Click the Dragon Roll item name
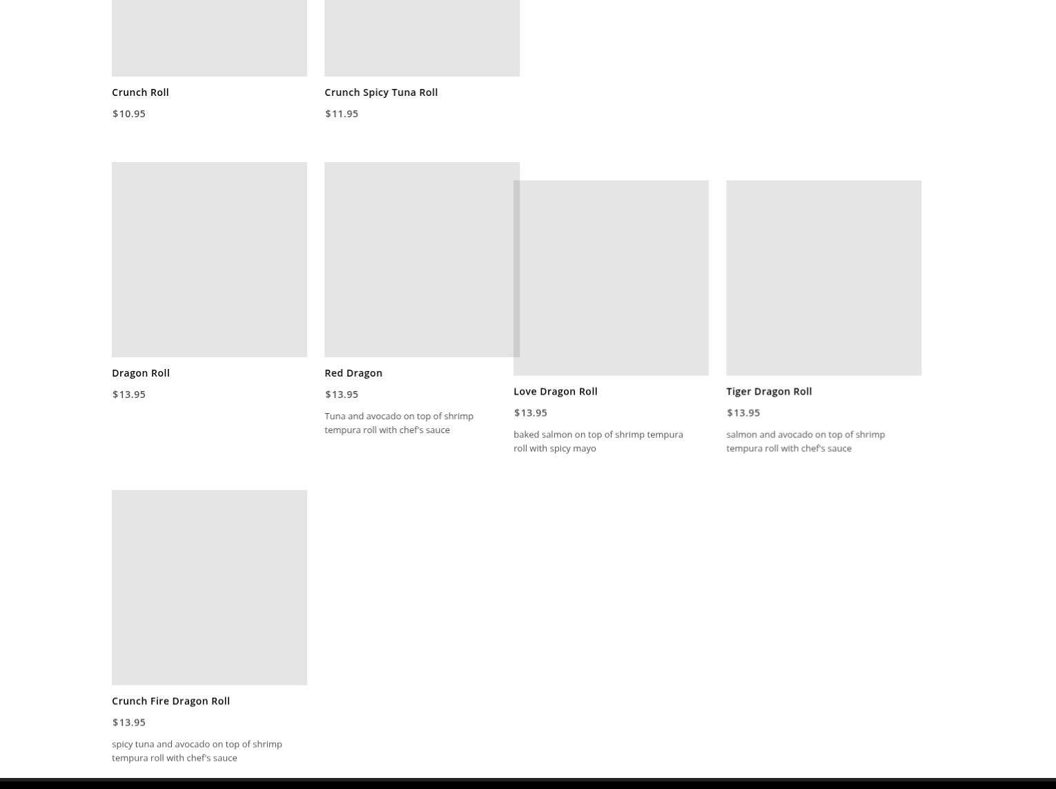 click(141, 372)
